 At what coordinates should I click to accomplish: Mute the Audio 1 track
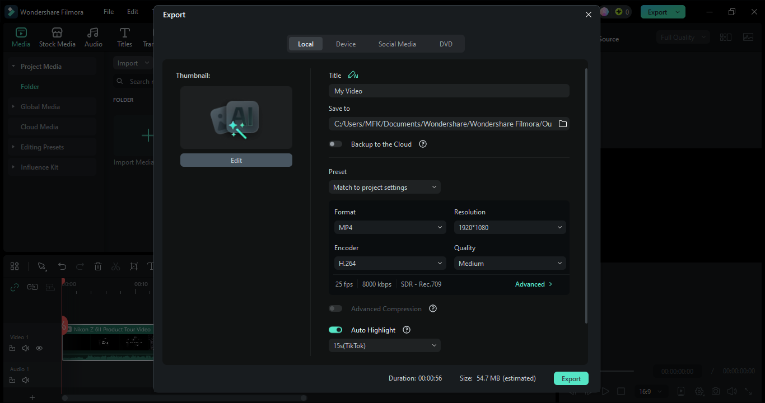pos(26,380)
